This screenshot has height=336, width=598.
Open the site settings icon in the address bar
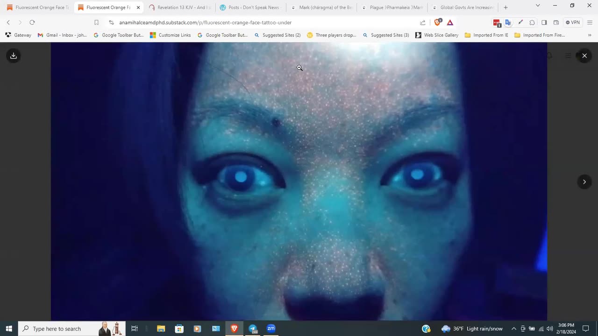(x=111, y=22)
